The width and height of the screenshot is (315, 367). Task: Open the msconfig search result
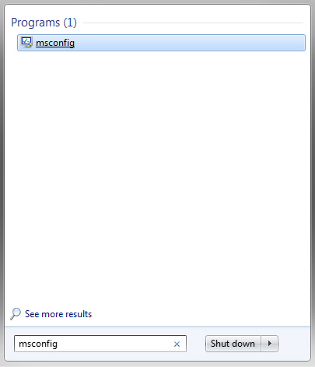(x=161, y=43)
